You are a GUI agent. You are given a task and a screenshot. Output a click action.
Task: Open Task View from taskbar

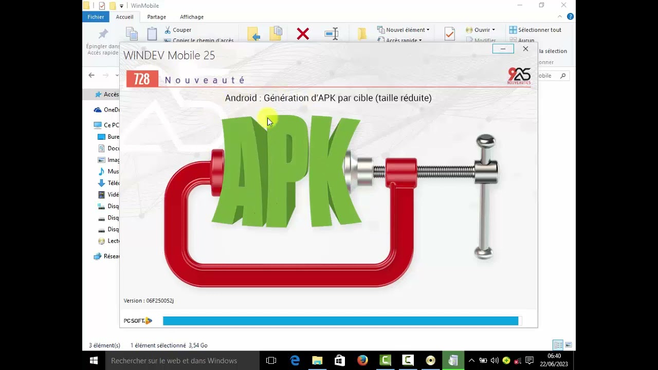point(271,361)
